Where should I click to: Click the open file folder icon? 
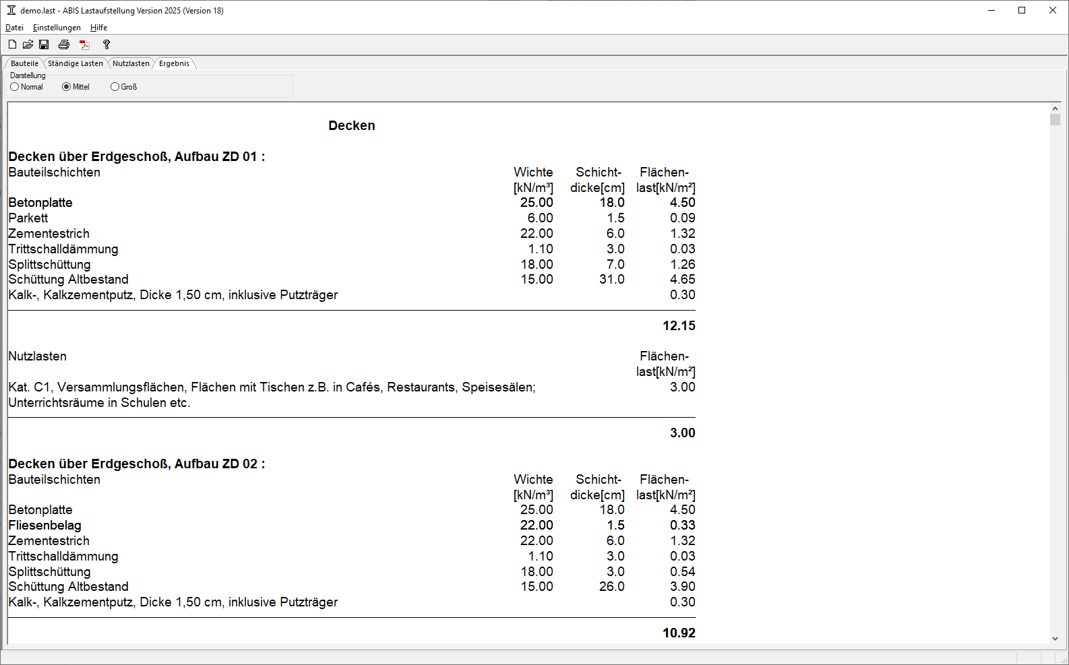[x=28, y=44]
